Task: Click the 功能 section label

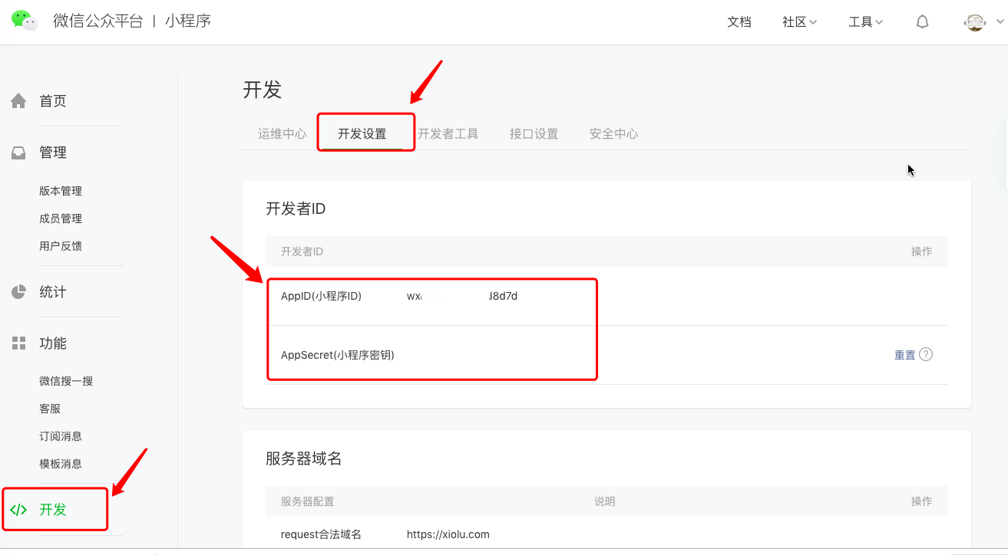Action: 53,343
